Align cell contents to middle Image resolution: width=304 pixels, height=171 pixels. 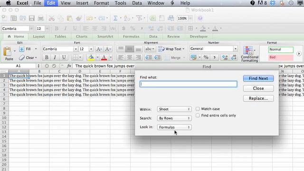[129, 49]
